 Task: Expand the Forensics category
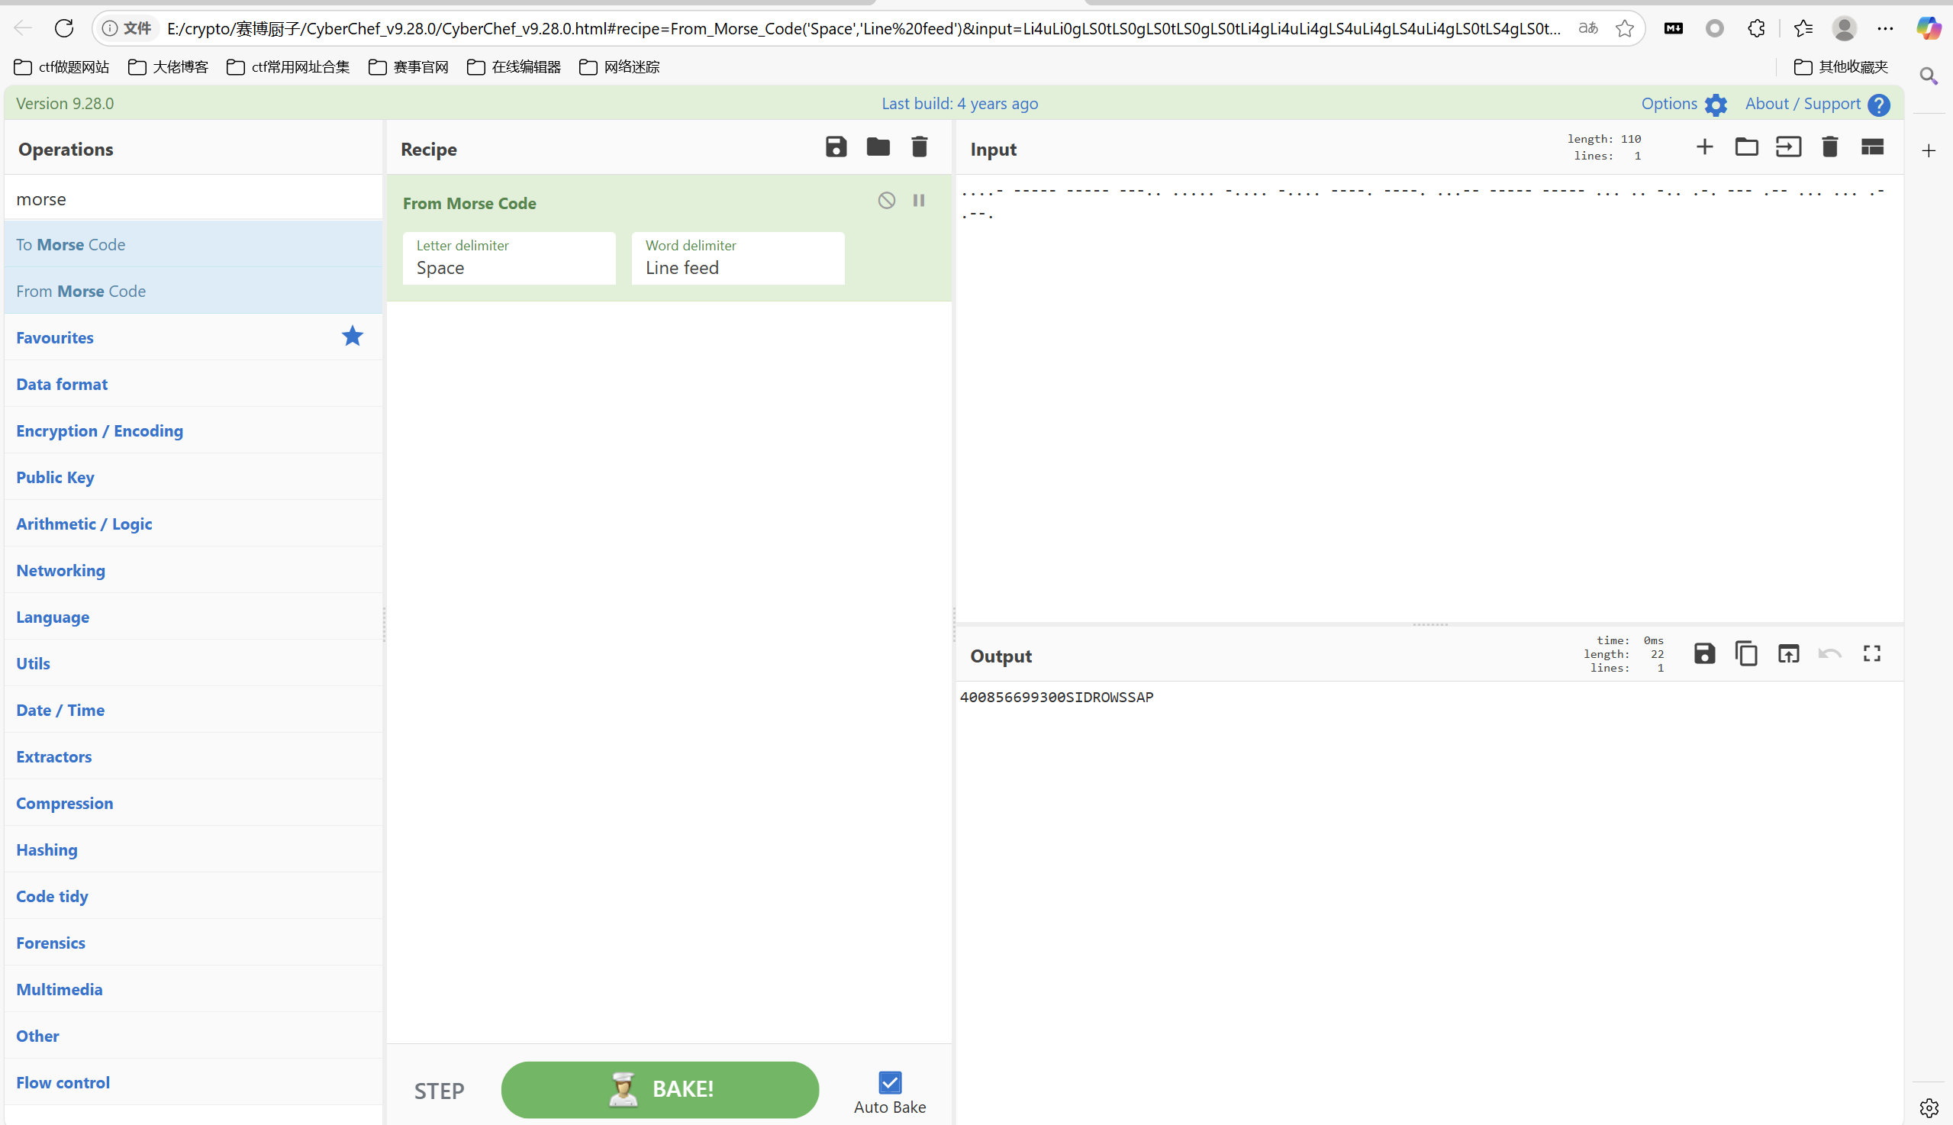tap(193, 943)
